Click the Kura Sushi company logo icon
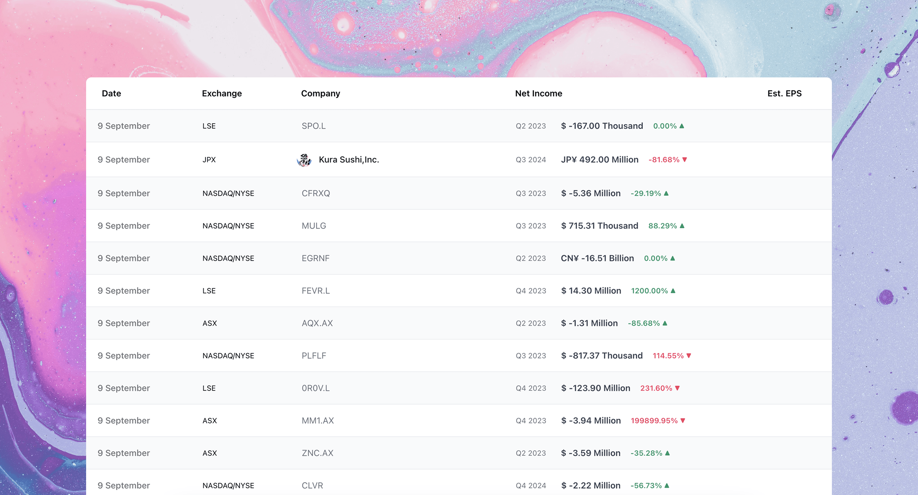 pos(304,160)
